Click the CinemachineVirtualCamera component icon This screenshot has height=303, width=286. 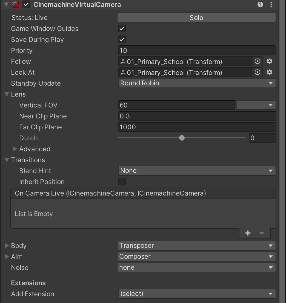(16, 5)
